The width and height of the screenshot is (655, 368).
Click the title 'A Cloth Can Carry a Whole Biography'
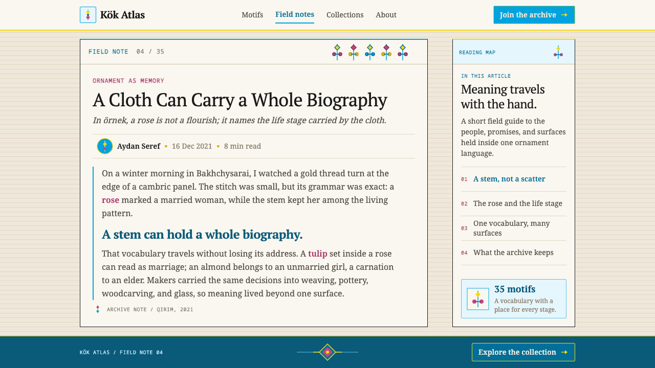pos(240,100)
